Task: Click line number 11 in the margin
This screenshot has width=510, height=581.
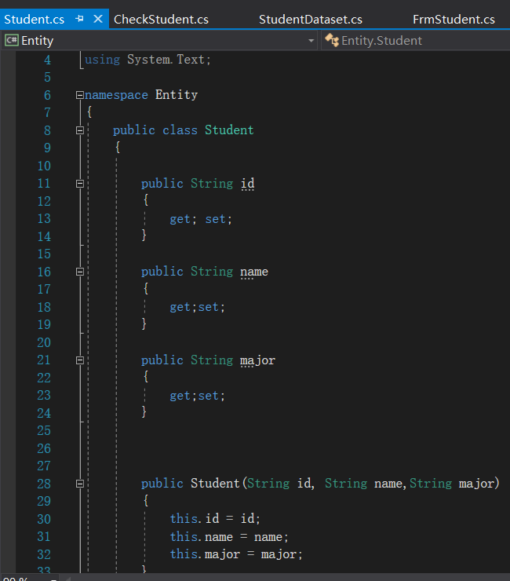Action: (x=44, y=184)
